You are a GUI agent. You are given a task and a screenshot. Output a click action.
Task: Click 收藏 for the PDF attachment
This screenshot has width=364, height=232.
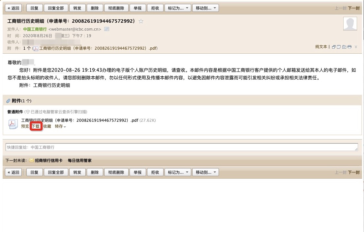coord(47,126)
